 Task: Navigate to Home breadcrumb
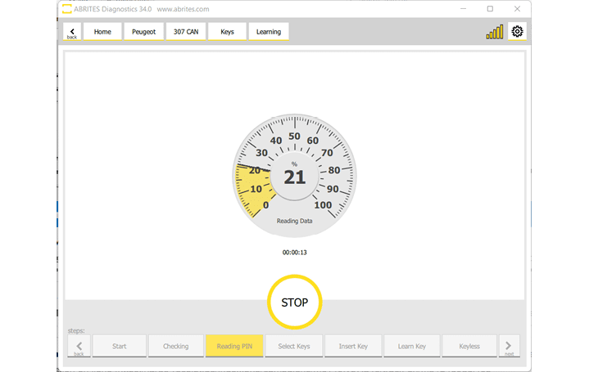pyautogui.click(x=102, y=32)
